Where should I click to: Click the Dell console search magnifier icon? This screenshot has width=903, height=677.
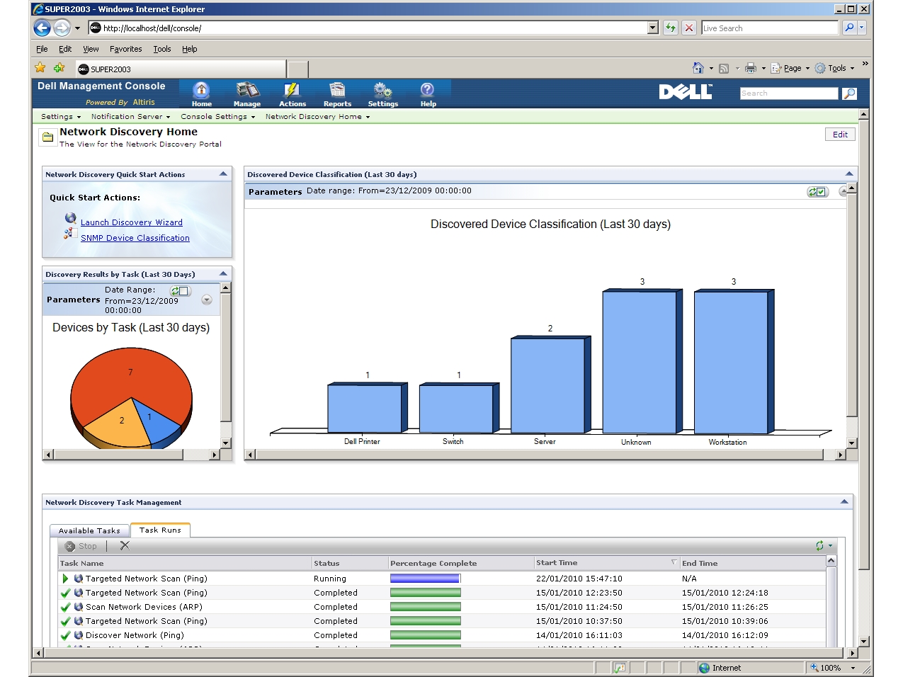849,93
